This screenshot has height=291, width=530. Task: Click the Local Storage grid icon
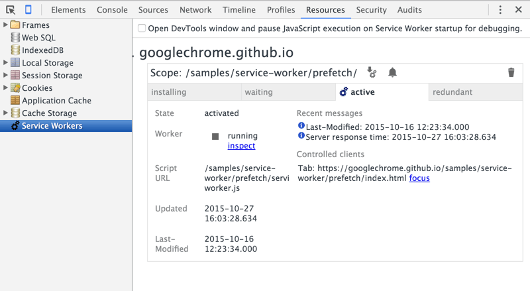pos(15,62)
